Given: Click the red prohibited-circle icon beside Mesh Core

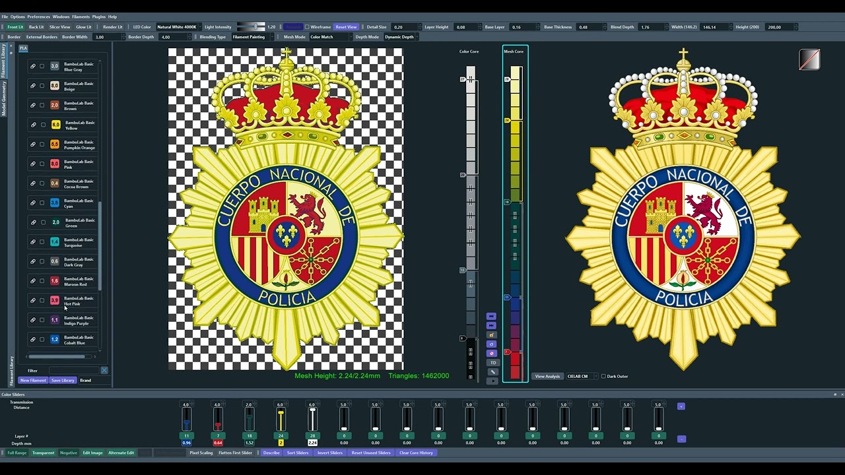Looking at the screenshot, I should (490, 354).
